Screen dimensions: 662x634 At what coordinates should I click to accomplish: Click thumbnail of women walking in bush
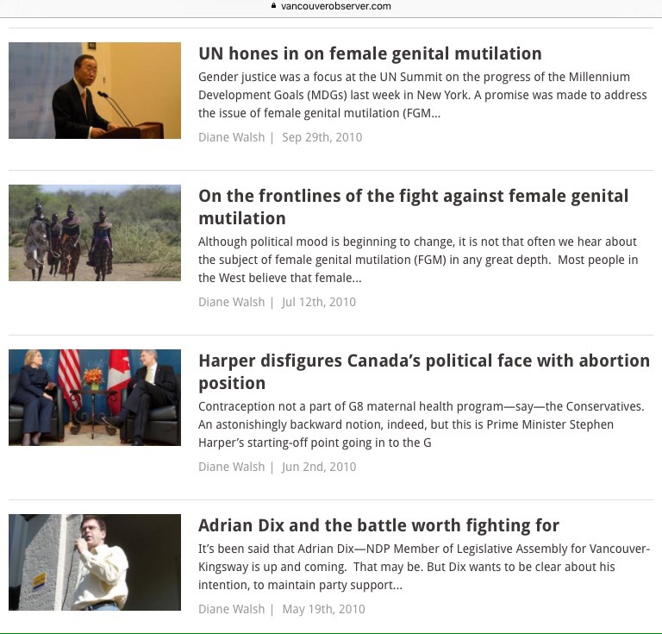click(95, 233)
